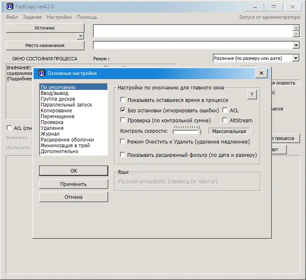Click the Применить button
Image resolution: width=306 pixels, height=280 pixels.
(x=74, y=184)
